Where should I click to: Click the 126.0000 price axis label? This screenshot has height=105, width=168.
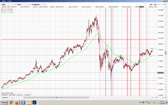(x=160, y=10)
